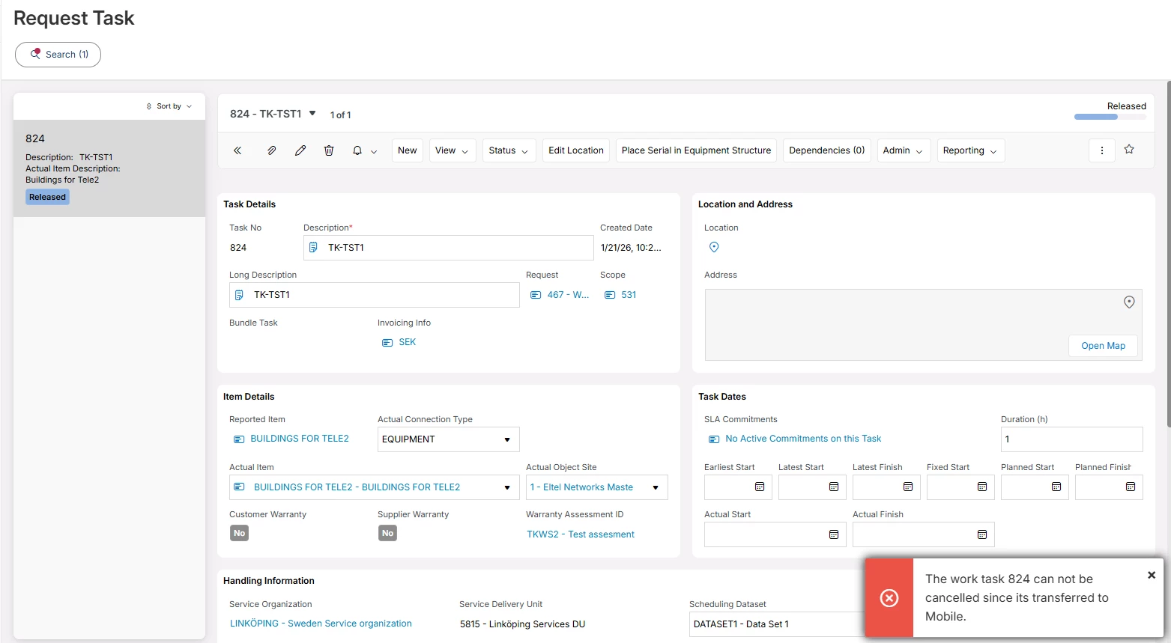Click the location pin icon under Location
Viewport: 1171px width, 643px height.
pyautogui.click(x=714, y=247)
